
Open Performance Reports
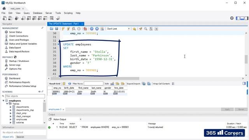click(x=19, y=82)
